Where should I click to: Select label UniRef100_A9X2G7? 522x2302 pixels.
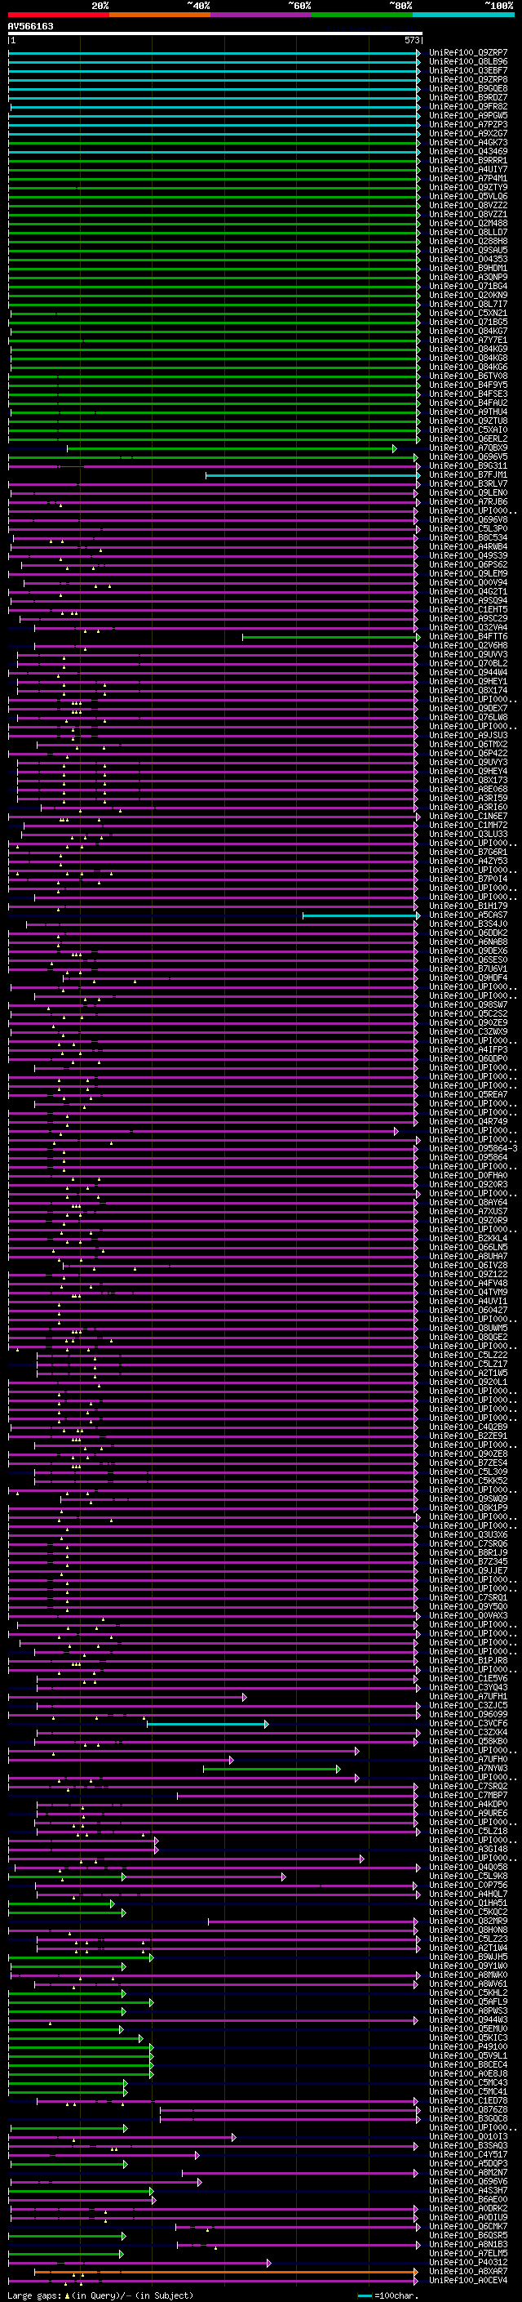pos(468,133)
